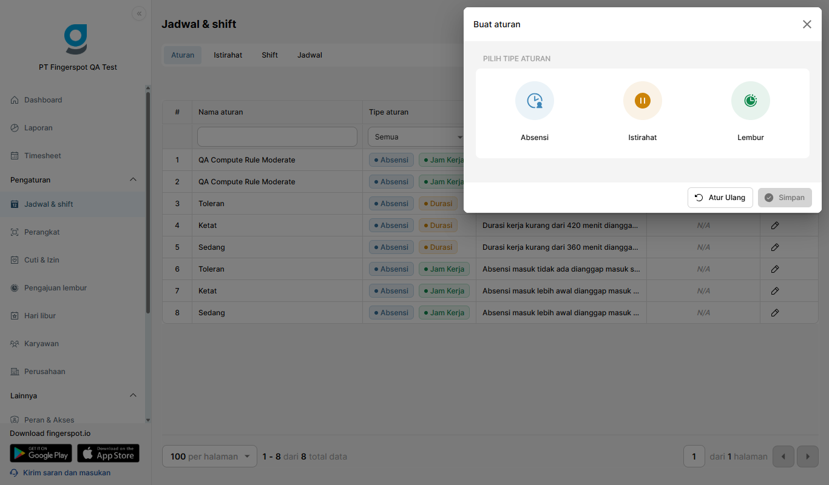Click Kirim saran dan masukan link
829x485 pixels.
click(67, 473)
